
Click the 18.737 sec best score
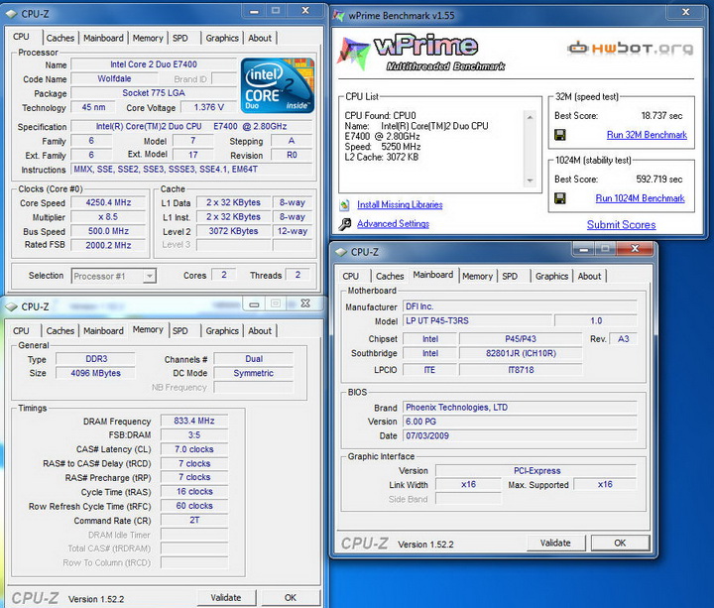pos(661,116)
